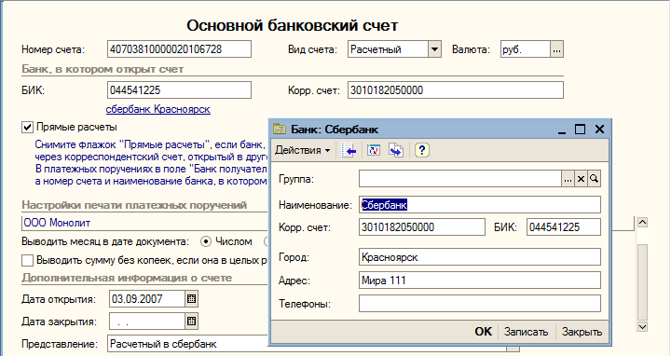Uncheck the Прямые расчеты checkbox
The image size is (671, 356).
[27, 127]
